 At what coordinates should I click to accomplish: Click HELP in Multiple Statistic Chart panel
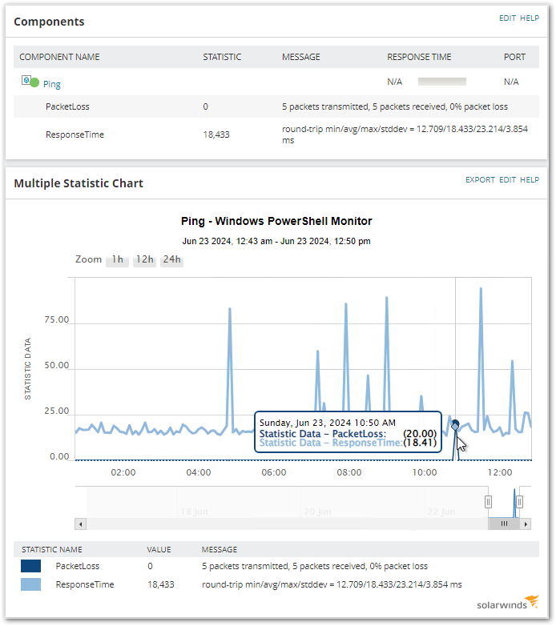point(530,179)
